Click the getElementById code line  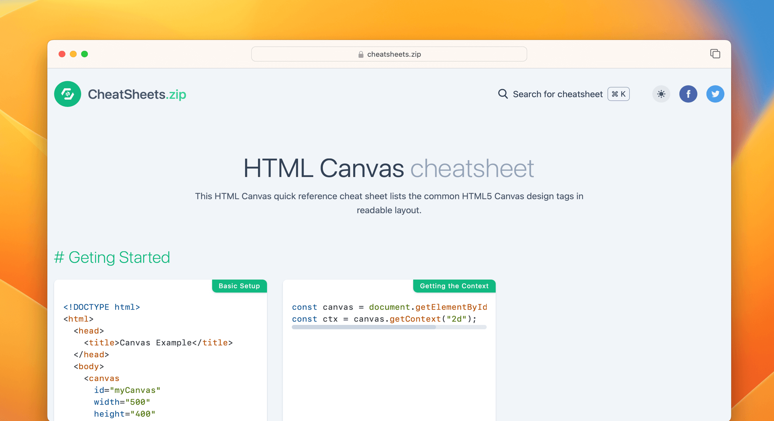389,307
